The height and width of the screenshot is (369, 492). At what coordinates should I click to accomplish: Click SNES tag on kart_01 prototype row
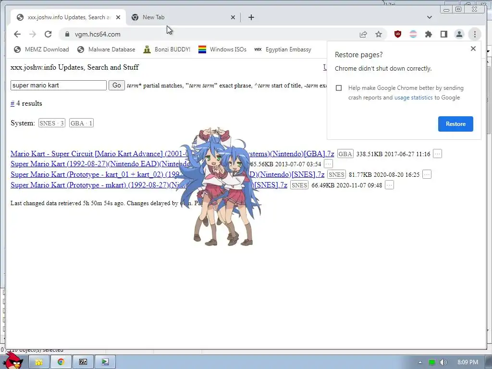[336, 174]
